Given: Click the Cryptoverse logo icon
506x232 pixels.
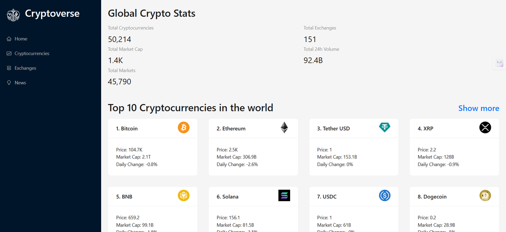Looking at the screenshot, I should [x=13, y=15].
